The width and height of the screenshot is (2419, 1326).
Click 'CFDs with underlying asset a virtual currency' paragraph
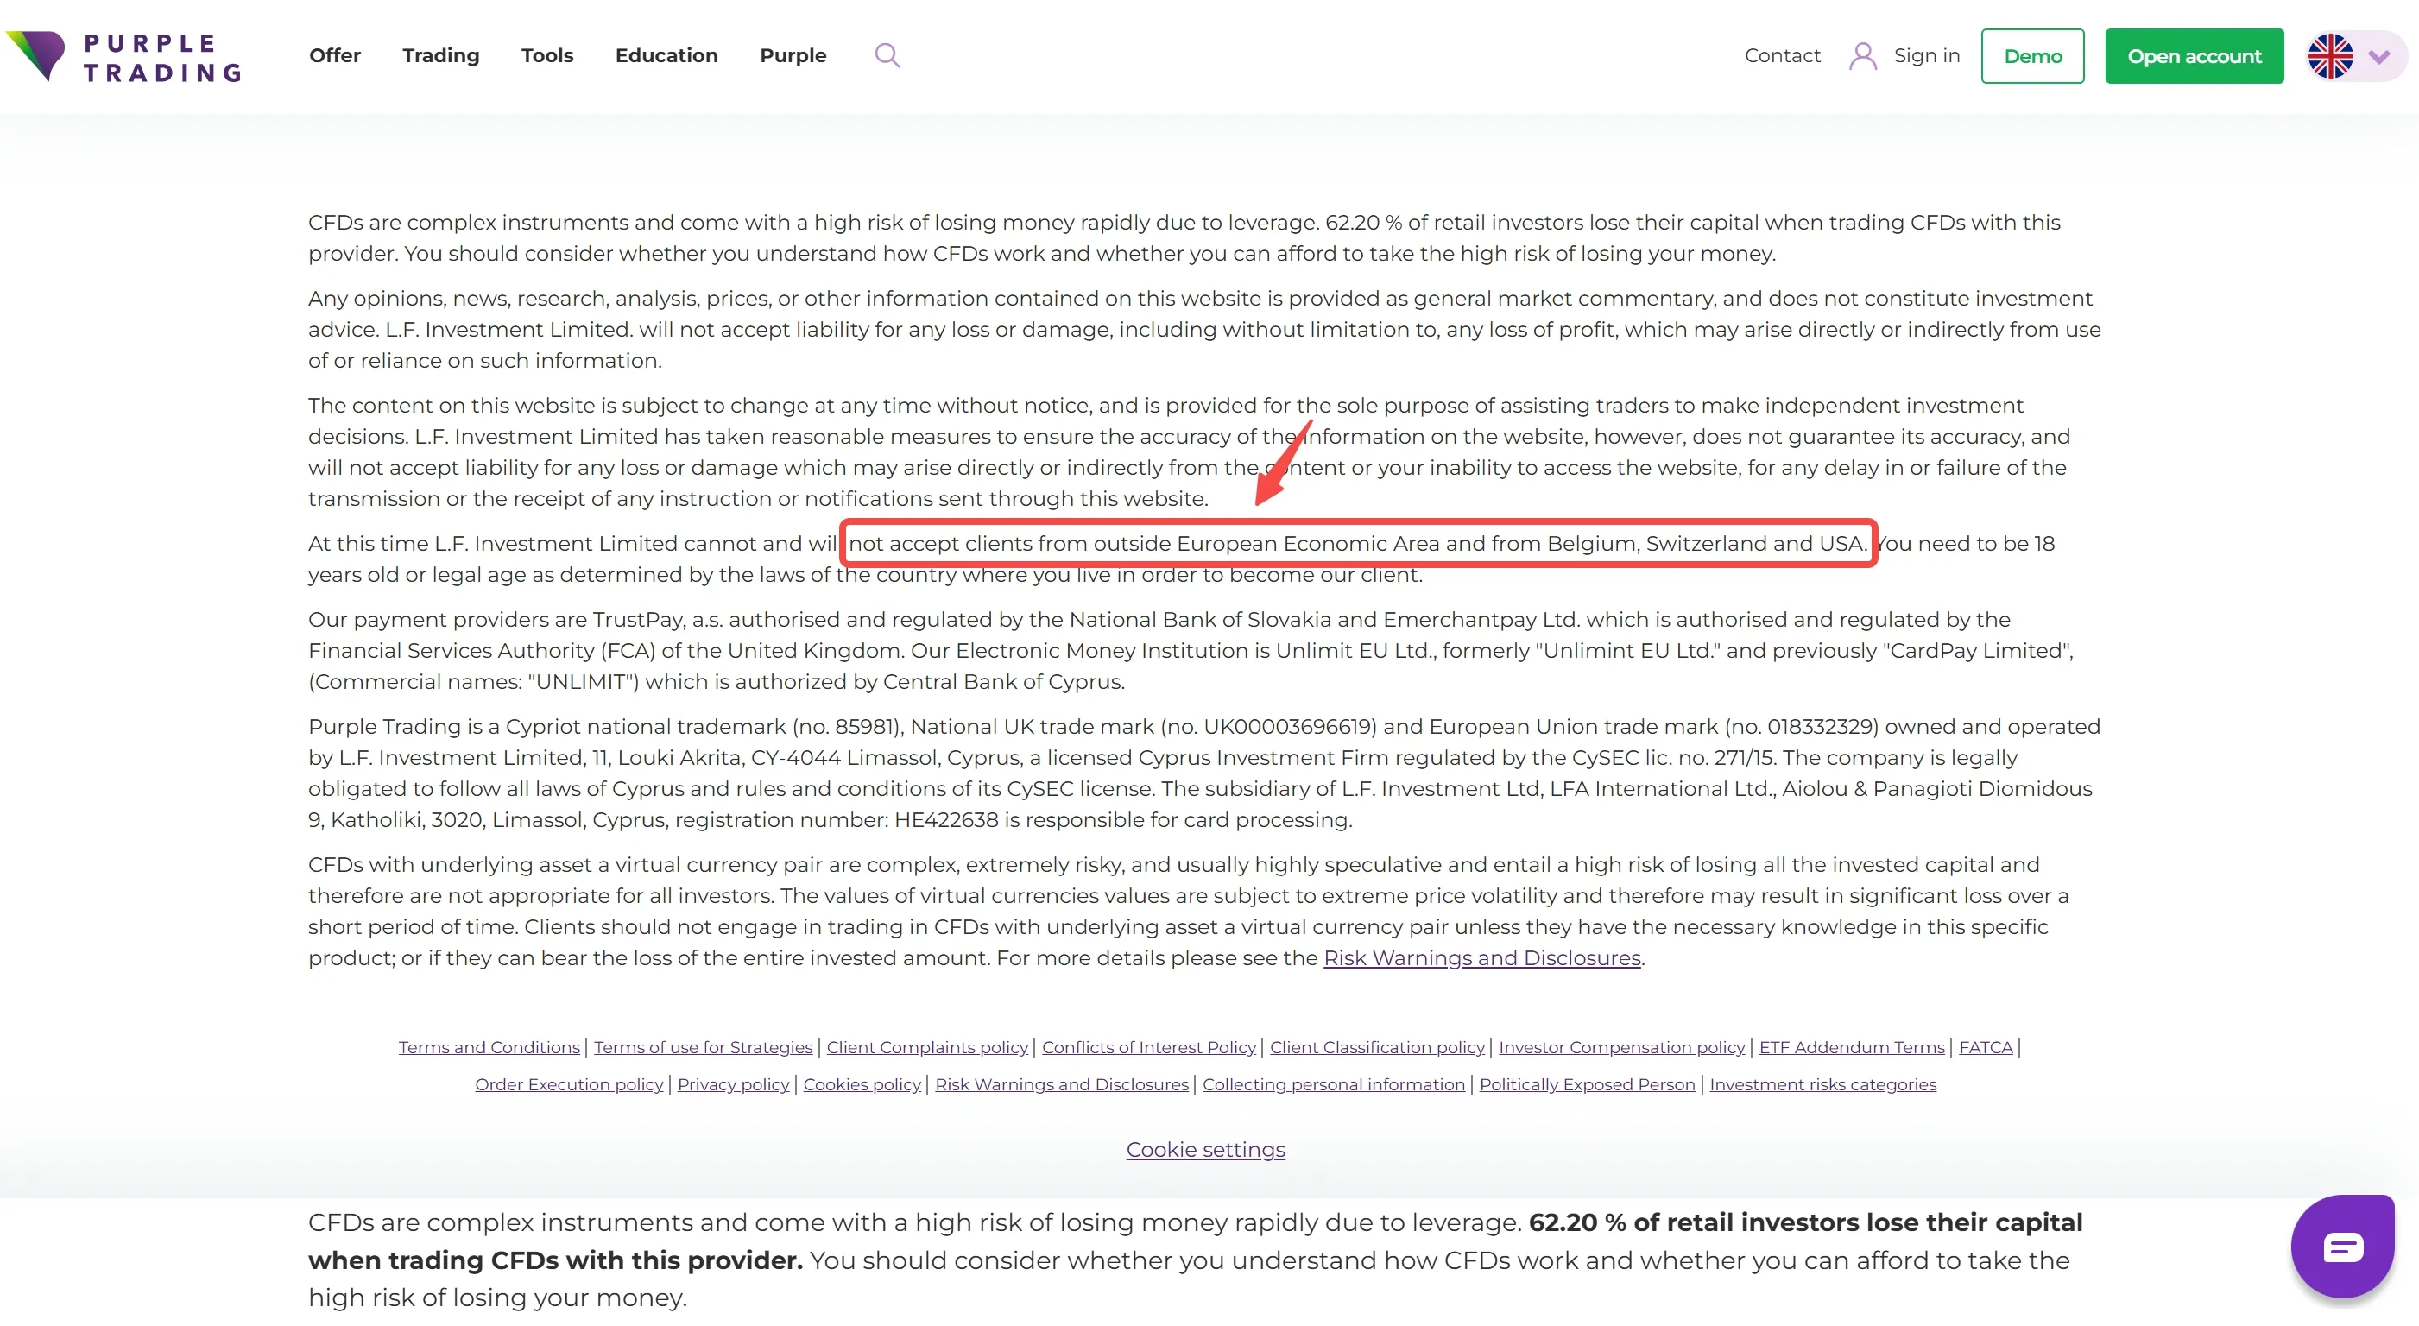coord(1189,911)
